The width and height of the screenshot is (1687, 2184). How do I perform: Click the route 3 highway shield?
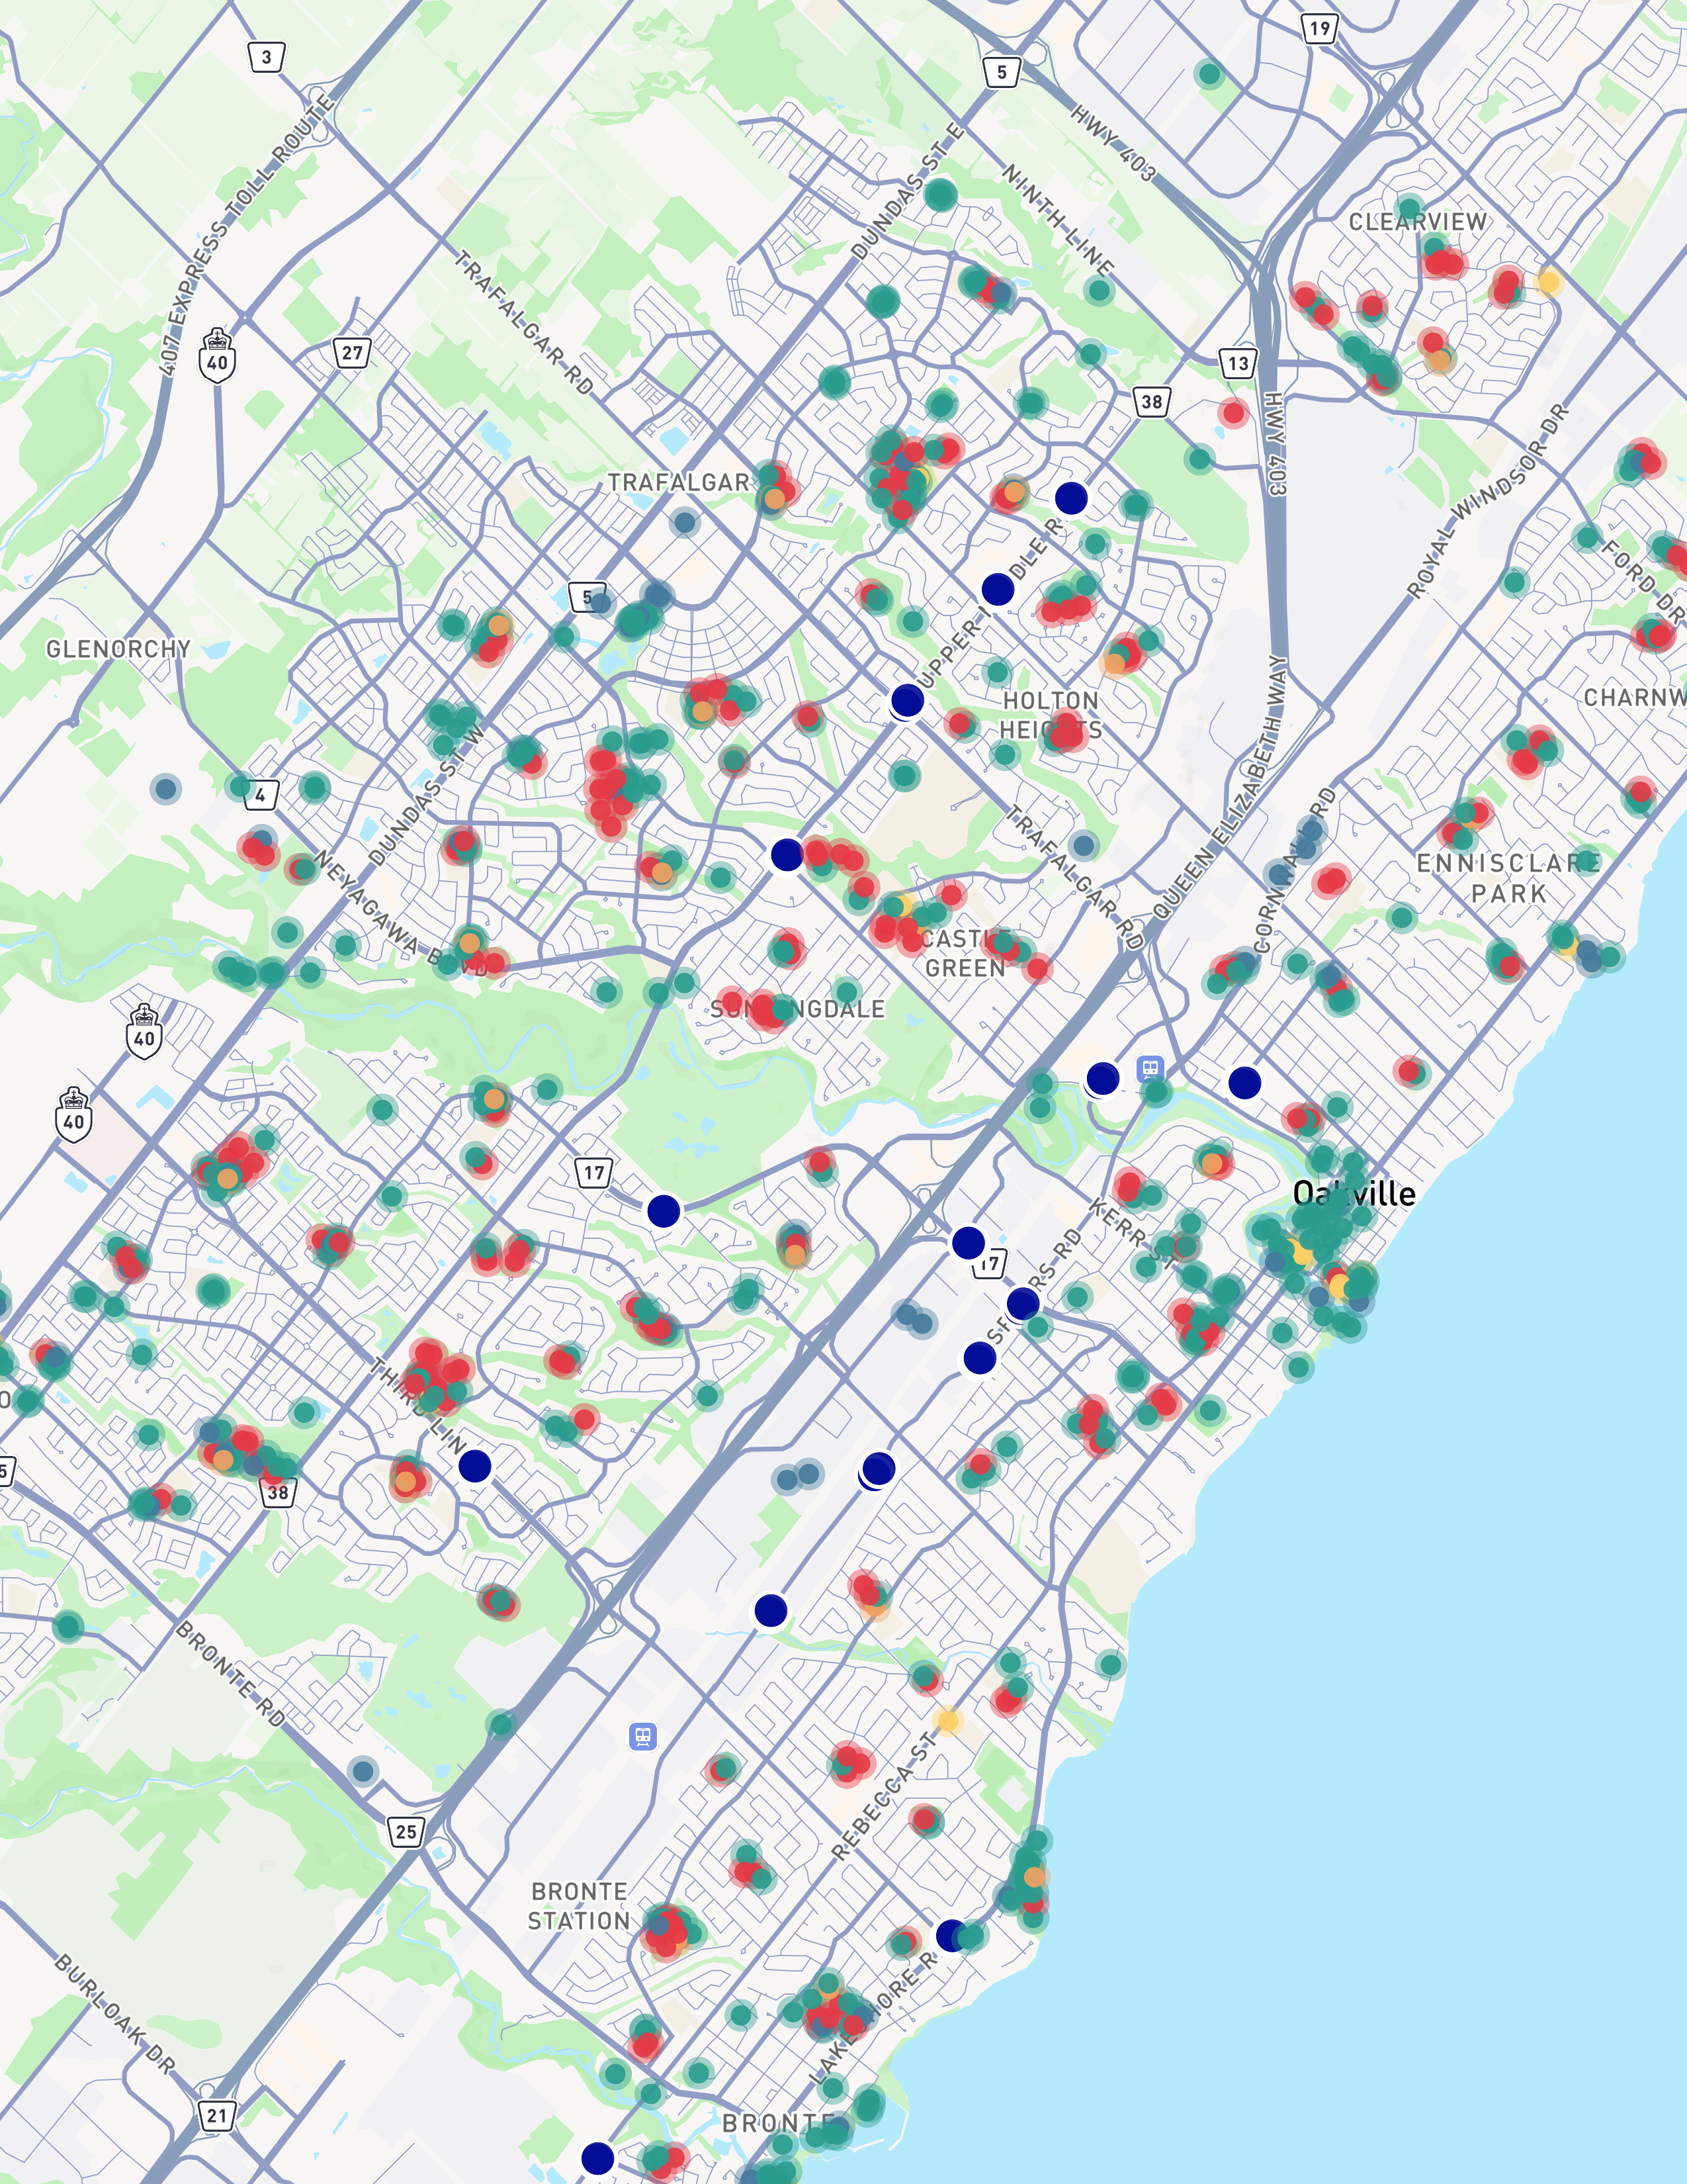pos(266,57)
